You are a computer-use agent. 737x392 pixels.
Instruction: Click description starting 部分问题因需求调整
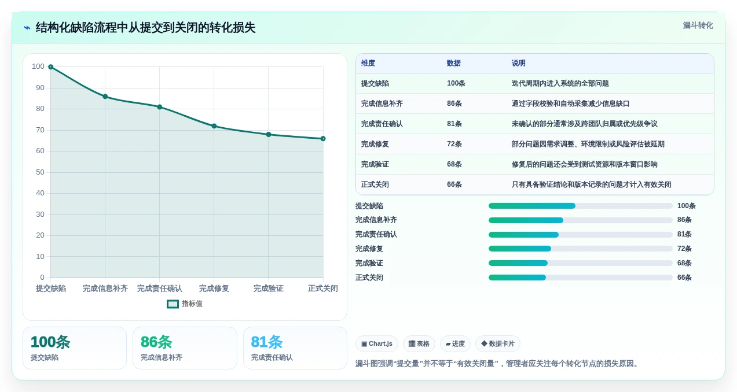(x=588, y=144)
